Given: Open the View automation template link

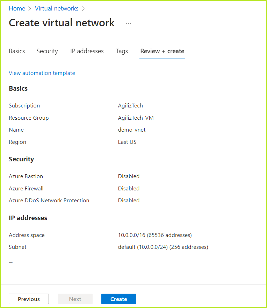Looking at the screenshot, I should click(42, 73).
